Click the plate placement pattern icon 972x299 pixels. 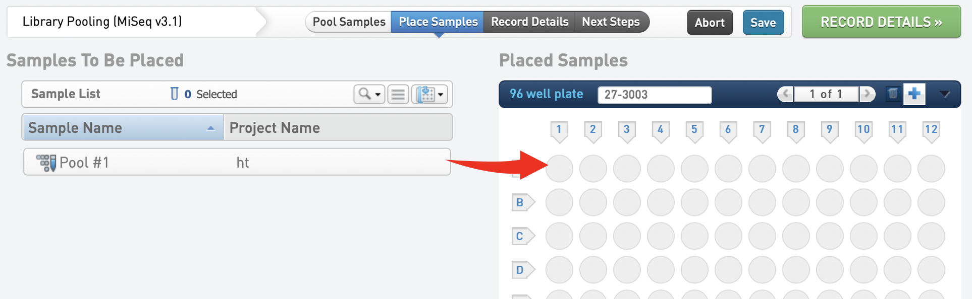426,94
